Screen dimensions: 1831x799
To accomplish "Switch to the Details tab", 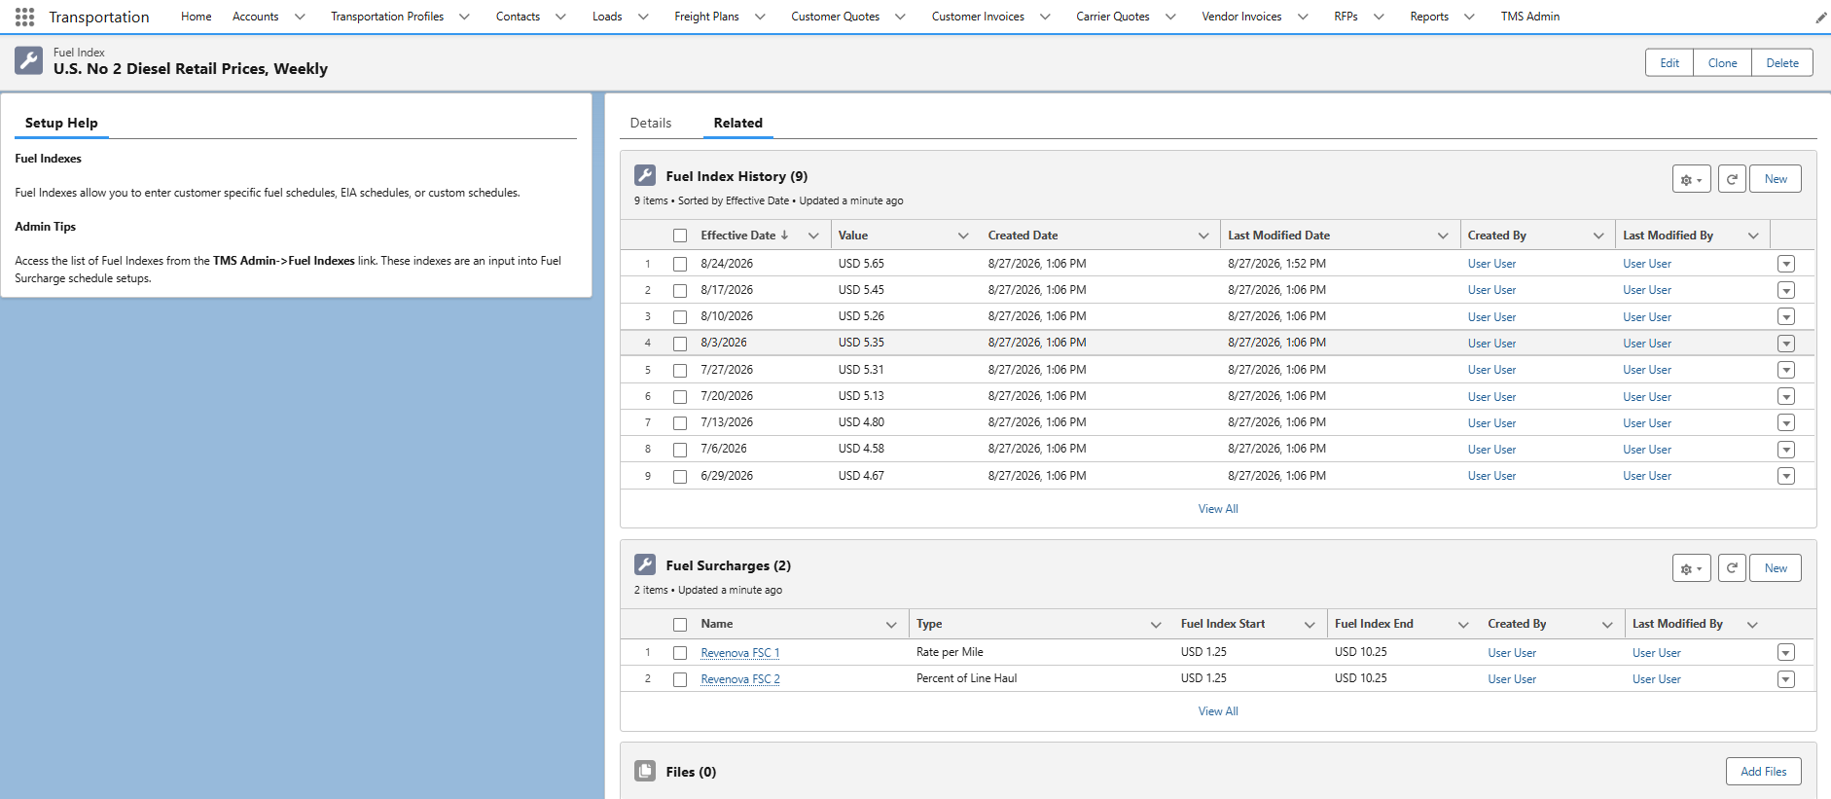I will tap(651, 123).
